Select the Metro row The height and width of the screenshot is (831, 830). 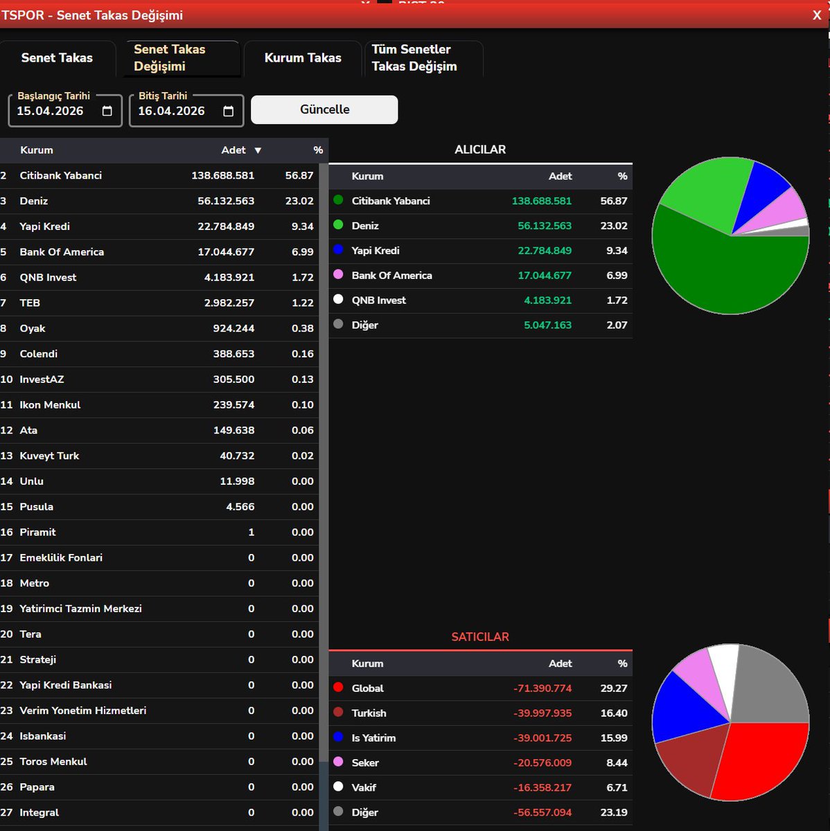pyautogui.click(x=159, y=584)
